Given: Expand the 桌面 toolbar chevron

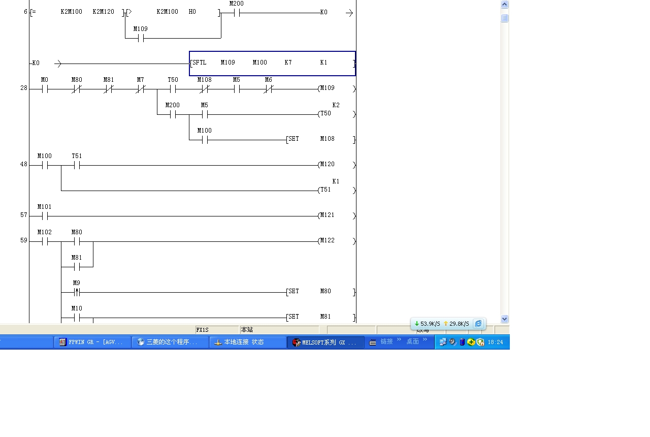Looking at the screenshot, I should coord(425,340).
